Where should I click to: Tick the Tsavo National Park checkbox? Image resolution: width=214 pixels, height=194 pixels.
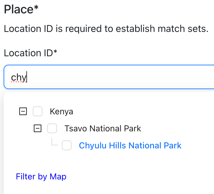[x=52, y=128]
